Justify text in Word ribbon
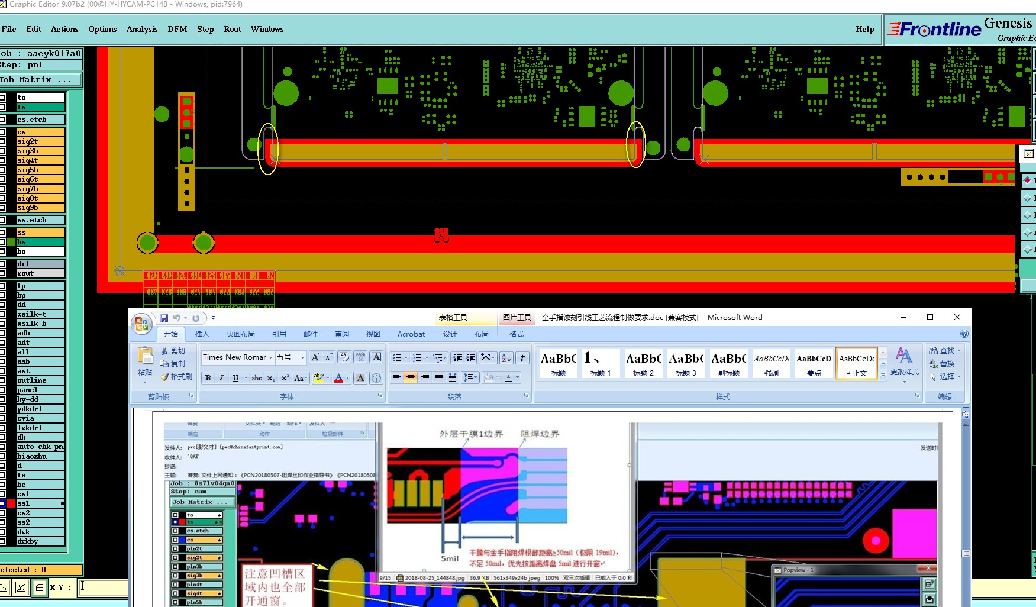The width and height of the screenshot is (1036, 607). point(438,377)
